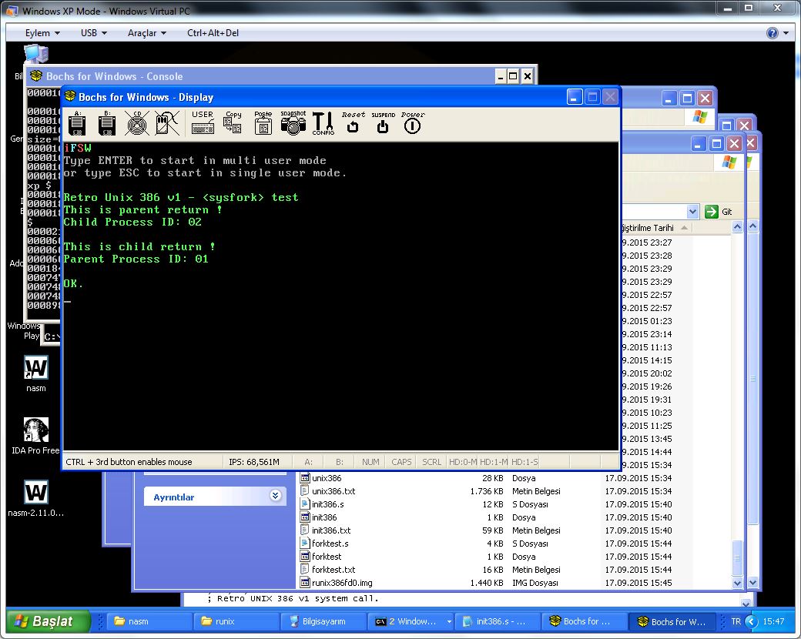Open the IDA Pro Free desktop icon

coord(35,430)
